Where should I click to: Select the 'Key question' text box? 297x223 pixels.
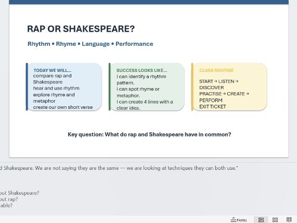click(x=149, y=134)
